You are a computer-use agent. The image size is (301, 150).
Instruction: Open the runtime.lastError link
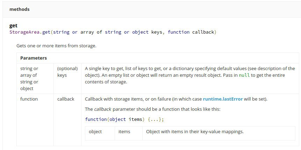pyautogui.click(x=223, y=99)
